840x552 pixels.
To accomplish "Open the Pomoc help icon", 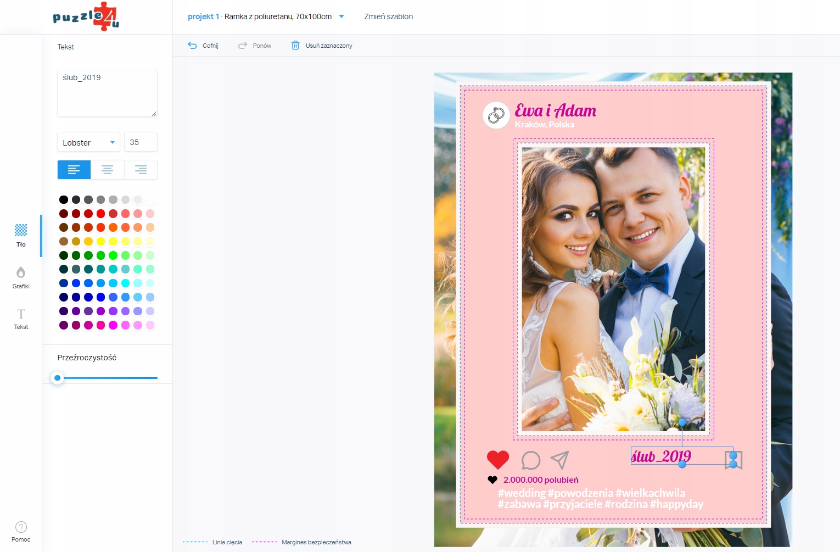I will tap(21, 527).
